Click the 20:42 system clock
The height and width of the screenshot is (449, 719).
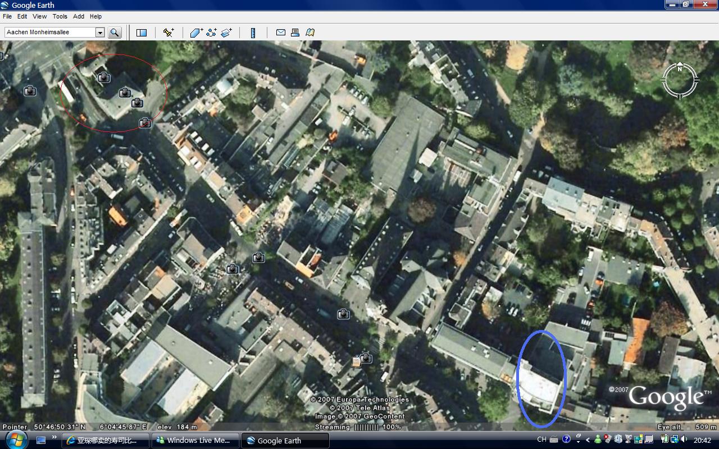click(702, 440)
